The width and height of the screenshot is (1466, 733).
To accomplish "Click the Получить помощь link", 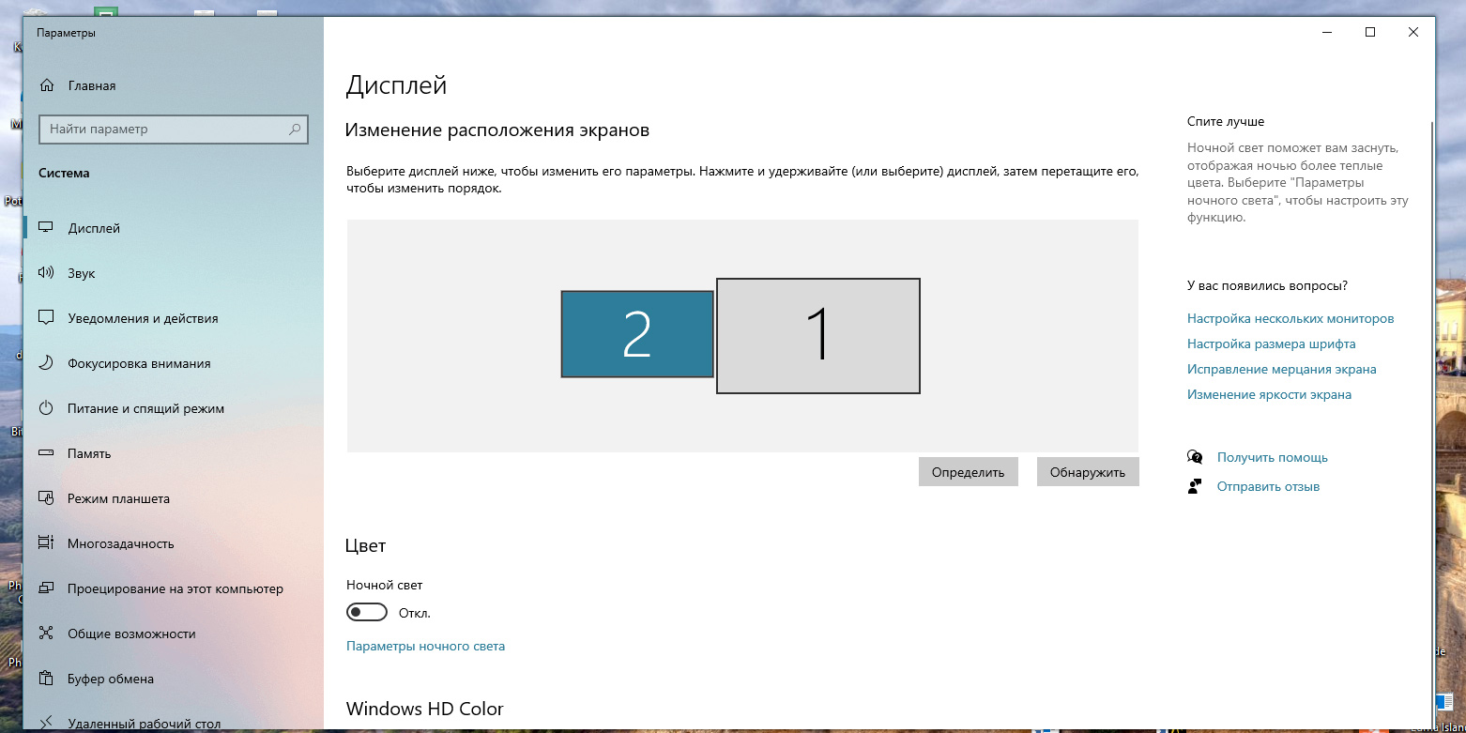I will (1272, 458).
